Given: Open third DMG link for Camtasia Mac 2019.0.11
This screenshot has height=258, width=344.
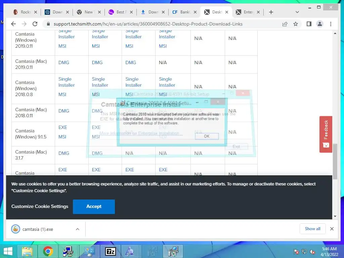Looking at the screenshot, I should coord(131,62).
